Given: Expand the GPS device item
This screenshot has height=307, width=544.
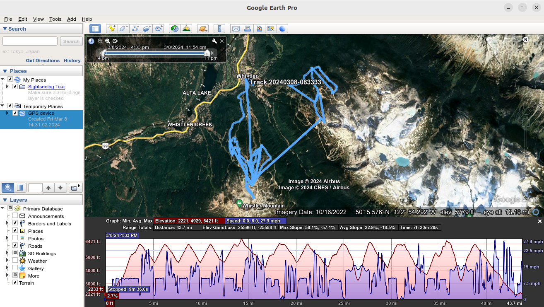Looking at the screenshot, I should coord(7,113).
